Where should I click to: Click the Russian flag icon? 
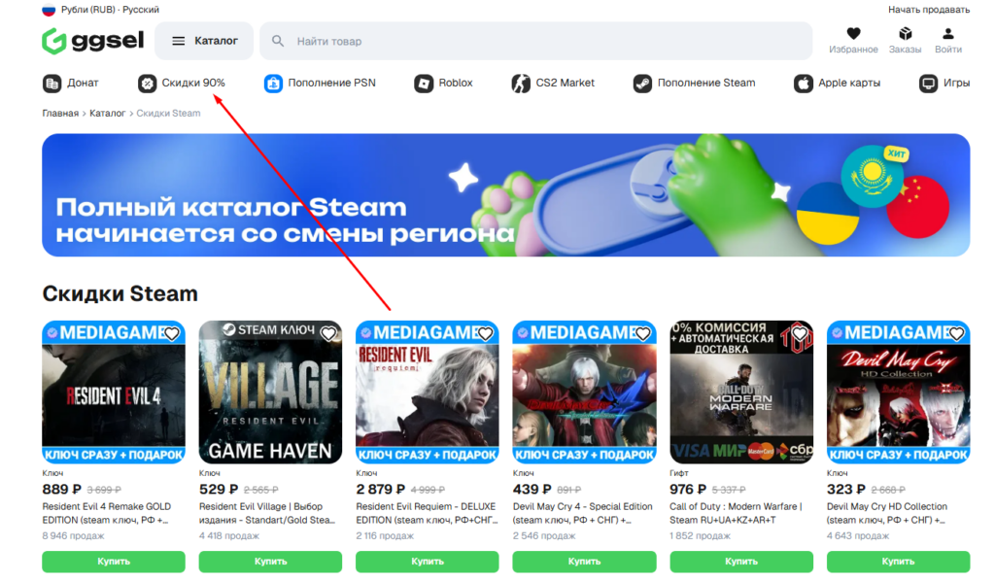pyautogui.click(x=49, y=10)
